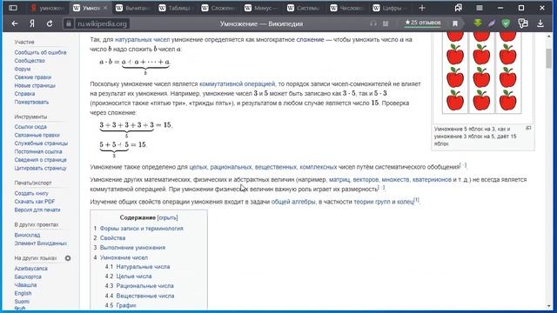Open the browser hamburger menu

click(x=480, y=8)
